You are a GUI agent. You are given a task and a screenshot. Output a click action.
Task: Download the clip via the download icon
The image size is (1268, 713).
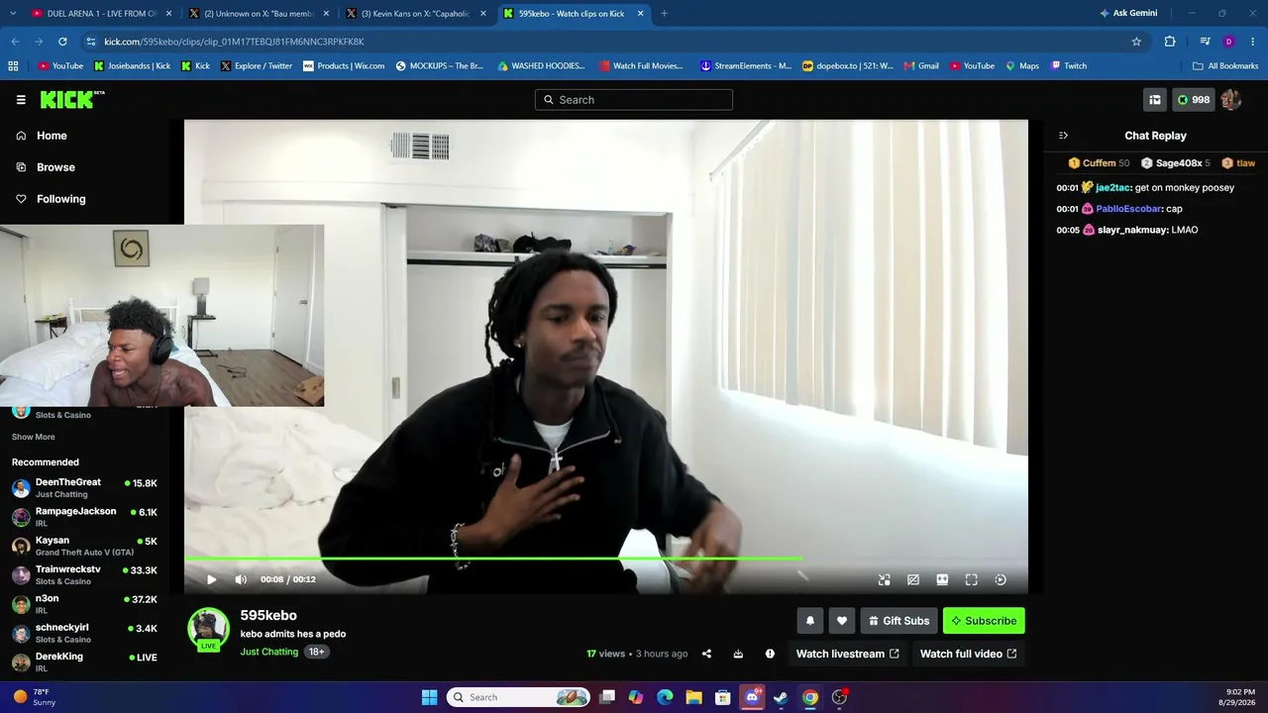tap(738, 654)
